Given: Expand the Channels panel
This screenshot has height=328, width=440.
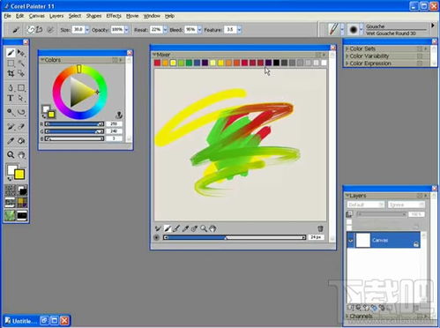Looking at the screenshot, I should click(347, 317).
